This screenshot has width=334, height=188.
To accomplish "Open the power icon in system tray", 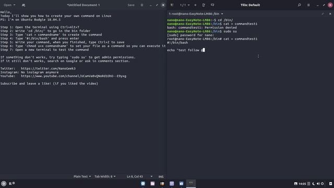I will click(x=323, y=183).
